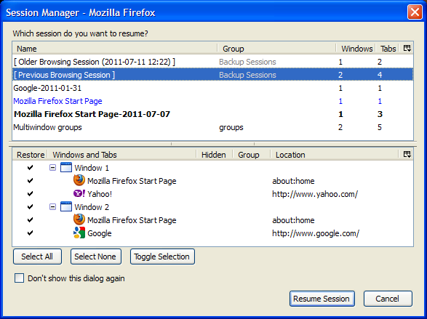The width and height of the screenshot is (427, 319).
Task: Sort sessions by Name column
Action: point(115,49)
